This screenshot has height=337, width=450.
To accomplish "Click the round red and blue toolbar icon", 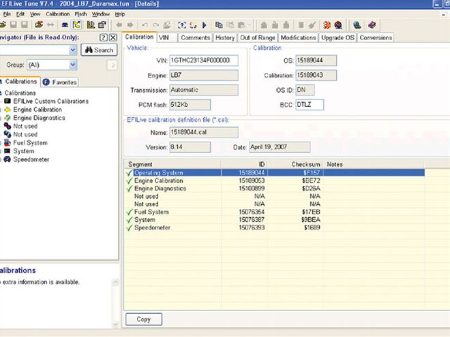I will (x=338, y=25).
